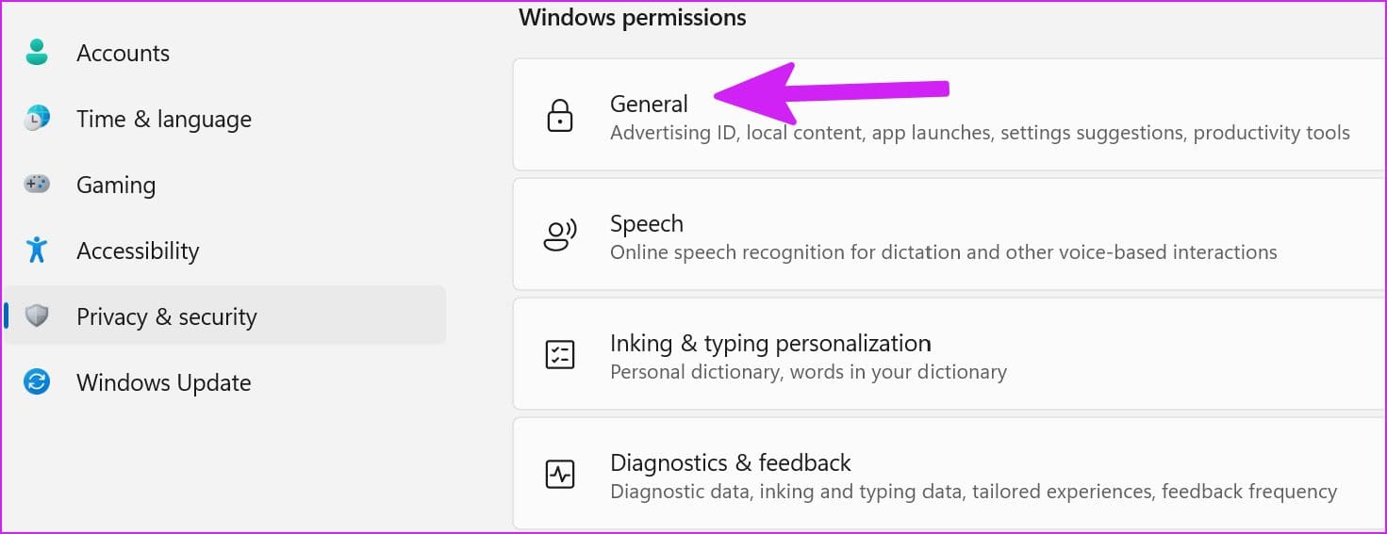This screenshot has height=534, width=1387.
Task: Click Advertising ID description under General
Action: tap(980, 133)
